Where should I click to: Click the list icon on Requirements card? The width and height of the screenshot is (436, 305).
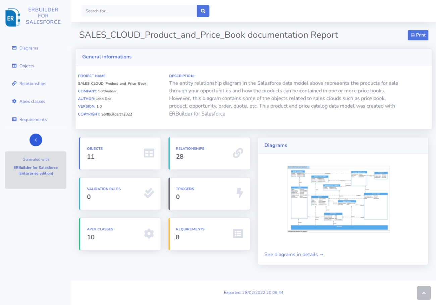coord(238,233)
